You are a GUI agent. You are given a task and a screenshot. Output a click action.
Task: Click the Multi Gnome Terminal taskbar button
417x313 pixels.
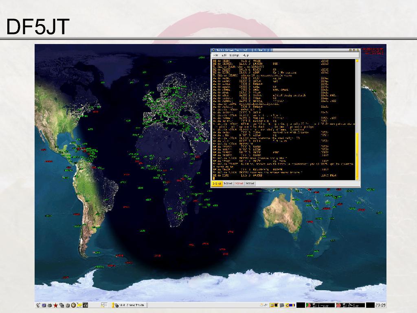[x=130, y=305]
